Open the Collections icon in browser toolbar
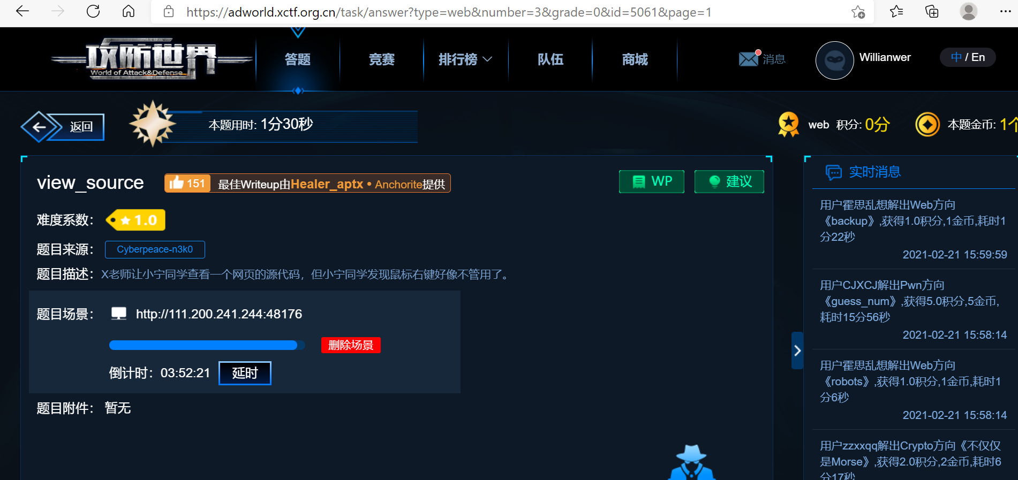 (x=932, y=11)
